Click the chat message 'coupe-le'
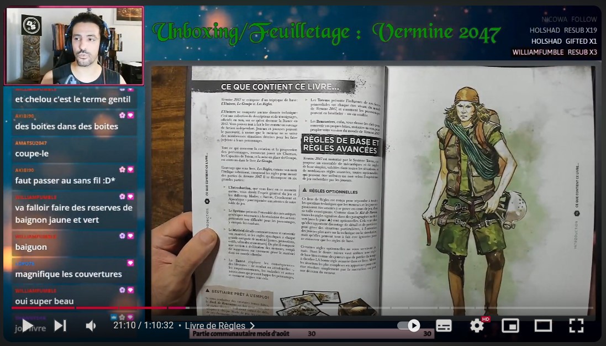The image size is (606, 346). pyautogui.click(x=32, y=154)
